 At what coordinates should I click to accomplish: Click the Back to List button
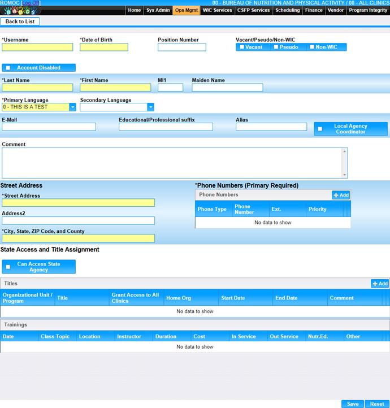click(20, 21)
